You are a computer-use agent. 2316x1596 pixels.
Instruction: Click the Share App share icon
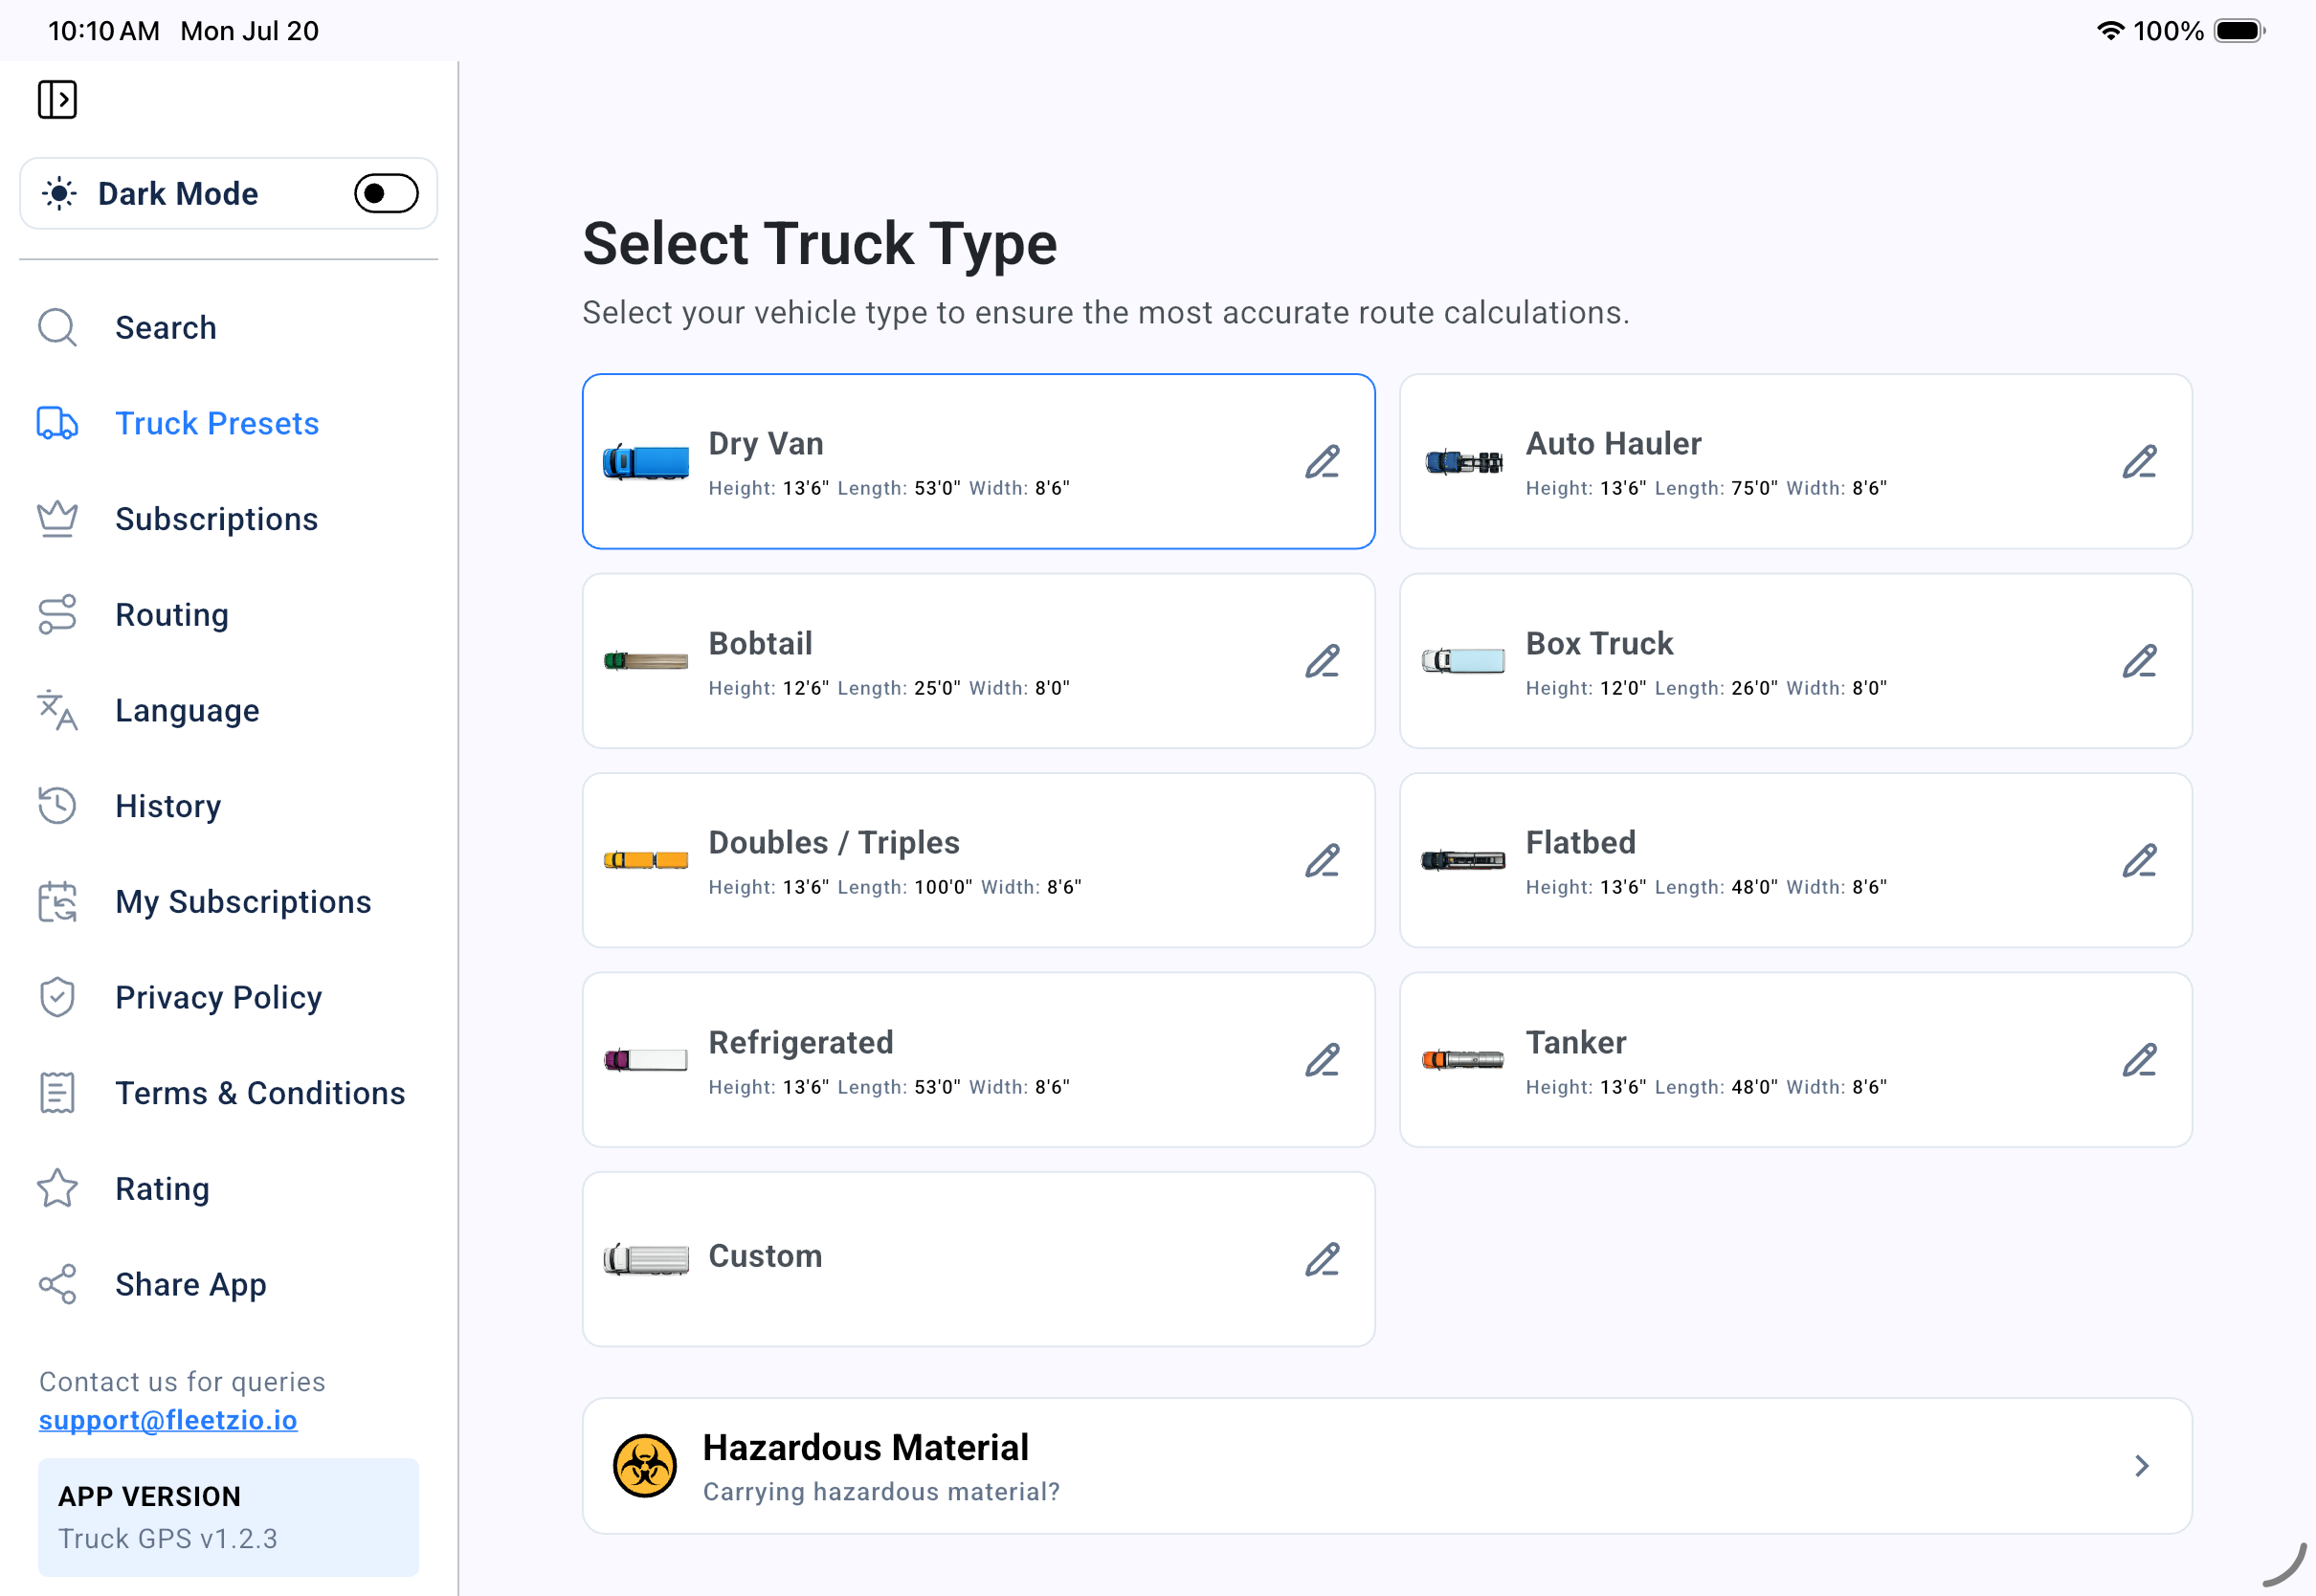tap(57, 1284)
